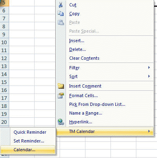Select row header 12

4,58
